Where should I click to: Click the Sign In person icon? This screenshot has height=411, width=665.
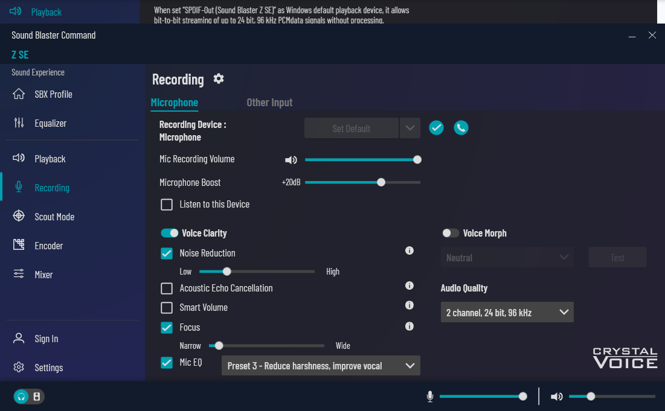[19, 338]
